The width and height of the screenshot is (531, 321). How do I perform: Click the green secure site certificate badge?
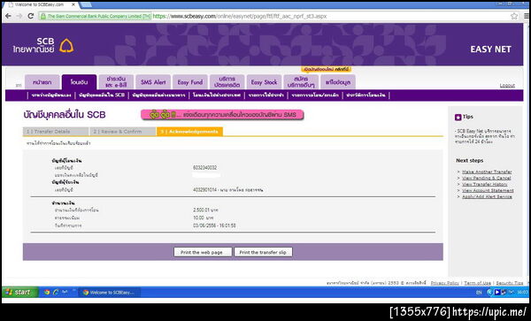96,16
